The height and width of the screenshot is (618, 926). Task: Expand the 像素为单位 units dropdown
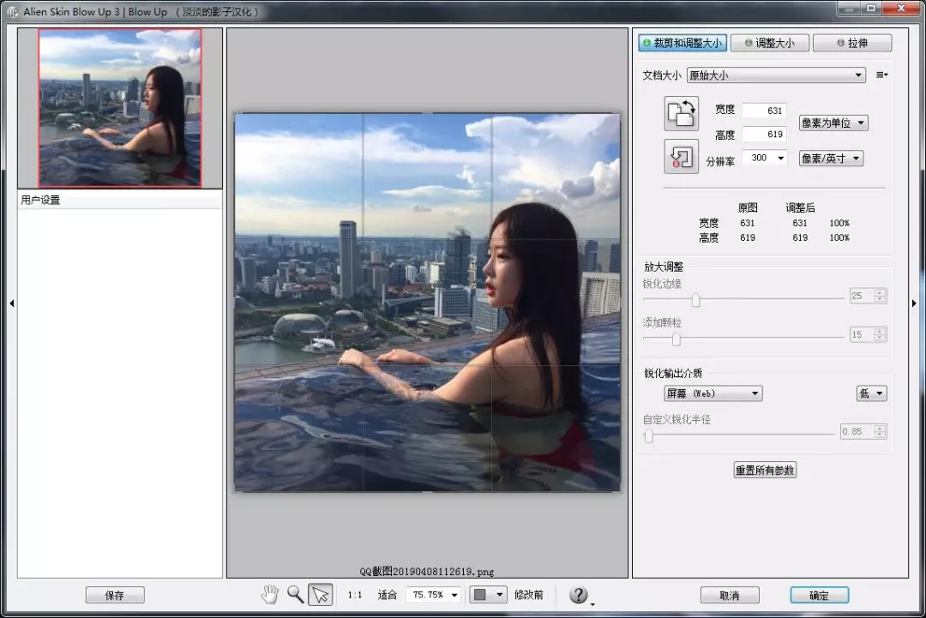[833, 123]
